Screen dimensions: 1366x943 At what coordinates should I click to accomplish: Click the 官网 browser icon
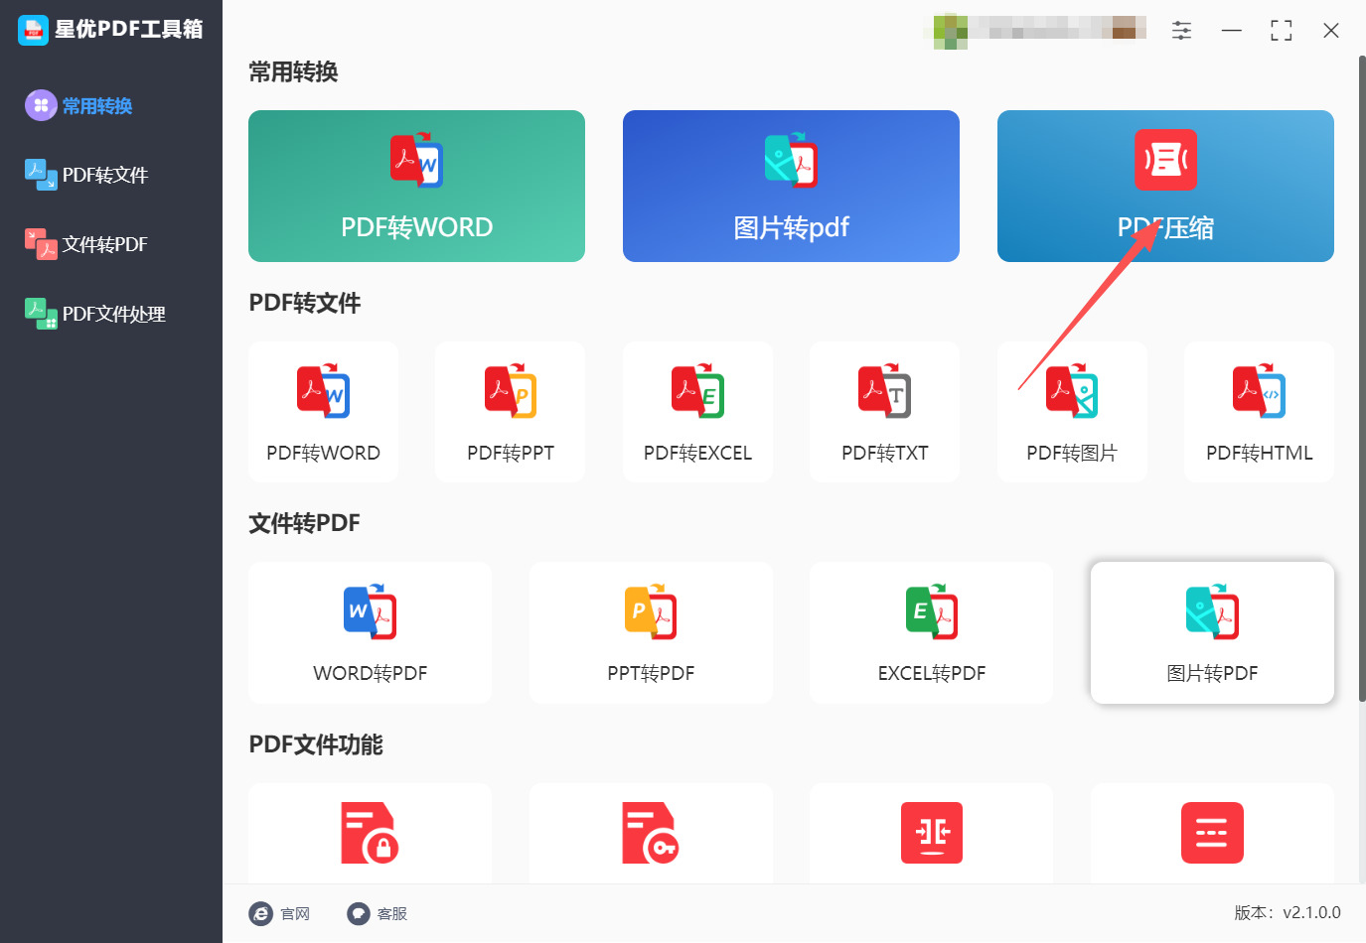(260, 913)
